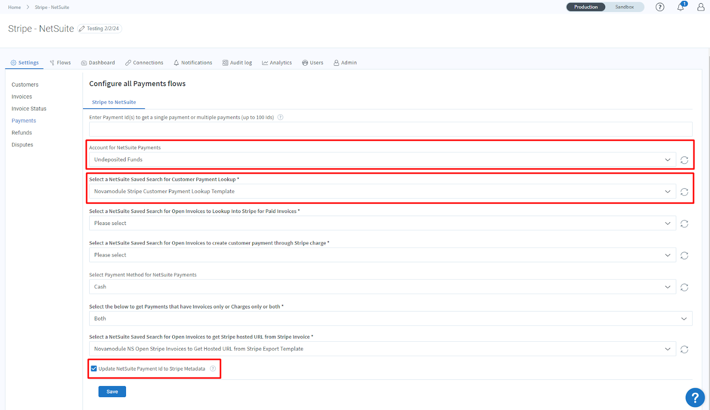
Task: Open the Flows tab
Action: [x=60, y=63]
